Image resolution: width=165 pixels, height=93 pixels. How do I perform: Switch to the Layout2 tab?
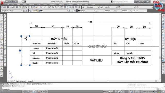(x=30, y=81)
